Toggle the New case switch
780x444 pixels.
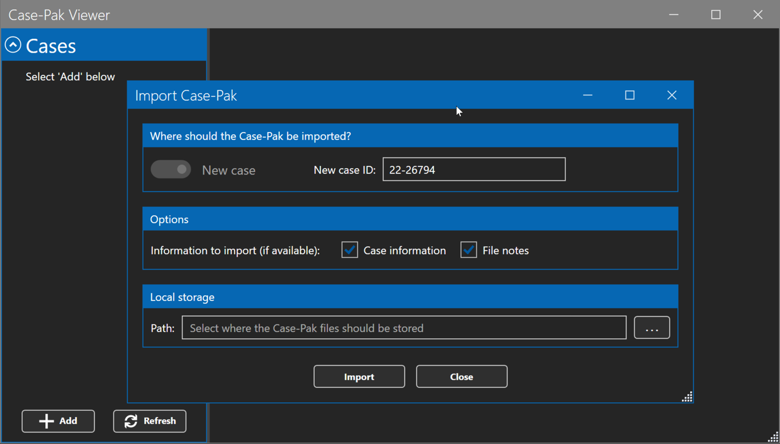point(171,169)
